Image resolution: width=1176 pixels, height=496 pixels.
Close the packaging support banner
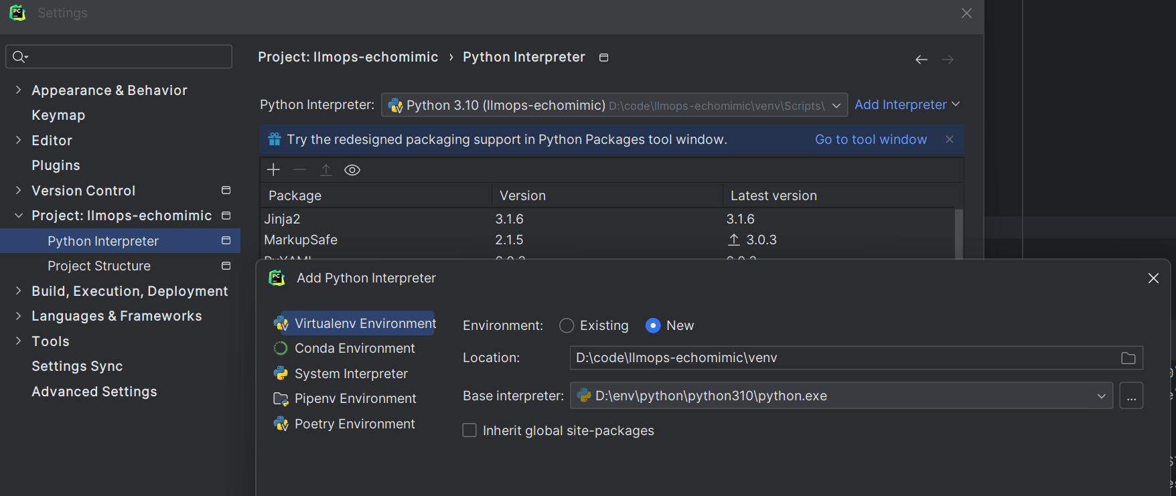950,139
